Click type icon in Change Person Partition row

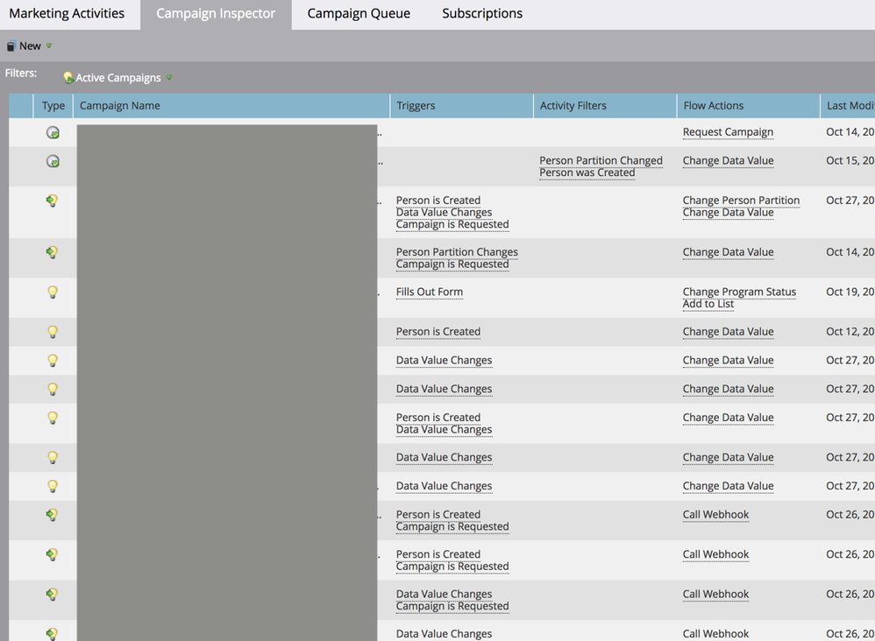click(53, 201)
